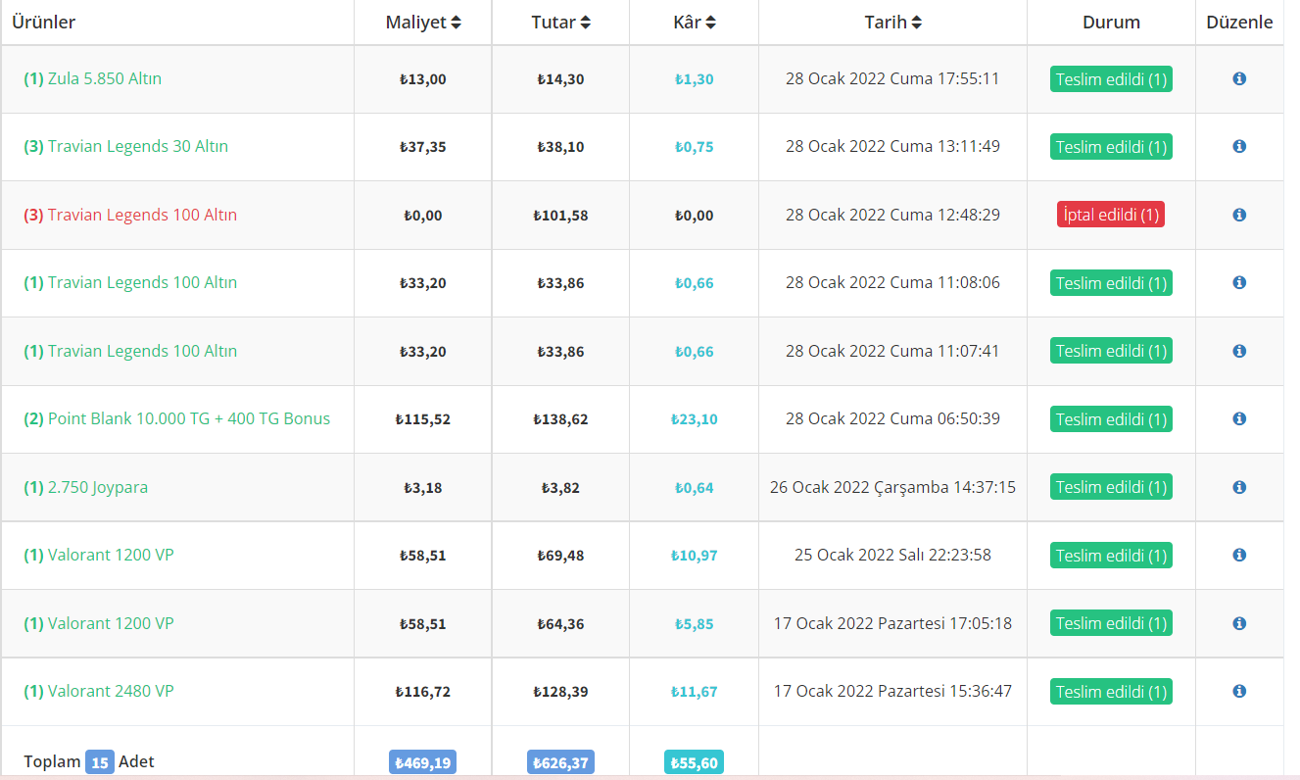Image resolution: width=1300 pixels, height=780 pixels.
Task: Select amount value ₺138,62
Action: pos(560,419)
